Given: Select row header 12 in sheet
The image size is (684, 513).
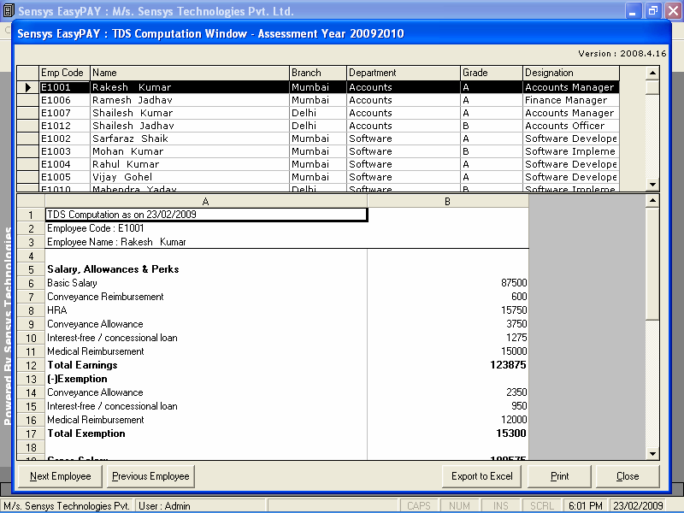Looking at the screenshot, I should click(31, 365).
